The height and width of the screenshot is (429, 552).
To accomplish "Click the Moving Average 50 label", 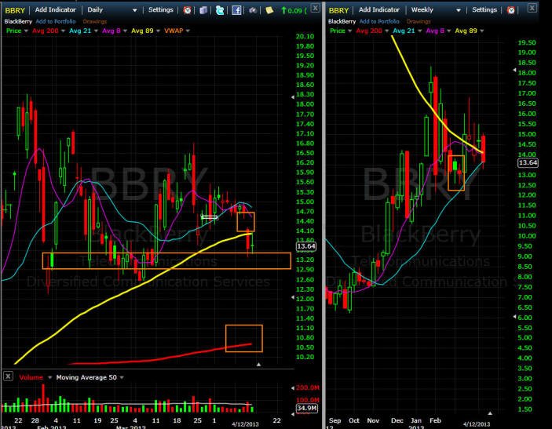I will [x=86, y=377].
